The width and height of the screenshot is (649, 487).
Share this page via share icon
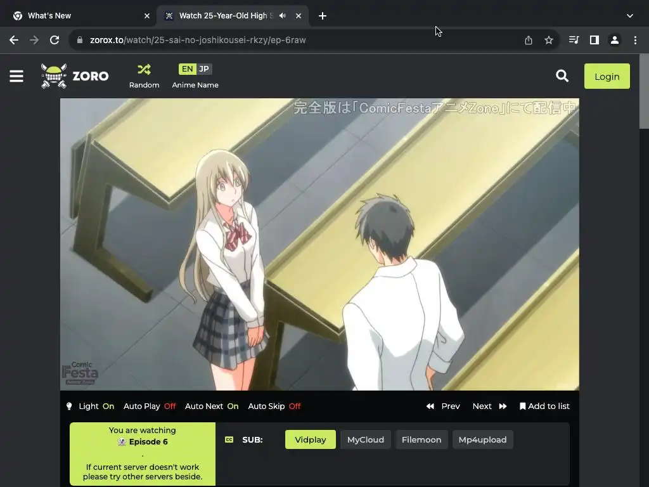tap(528, 40)
